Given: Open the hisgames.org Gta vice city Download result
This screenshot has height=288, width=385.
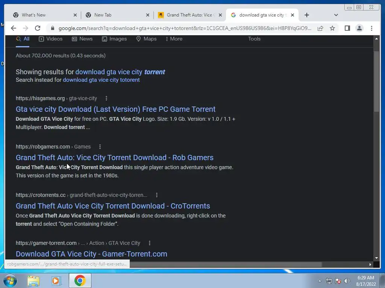Looking at the screenshot, I should pyautogui.click(x=116, y=109).
